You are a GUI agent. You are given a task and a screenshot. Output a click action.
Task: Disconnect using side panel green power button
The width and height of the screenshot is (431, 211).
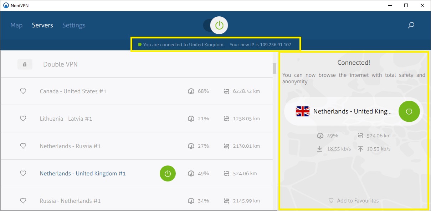[409, 111]
